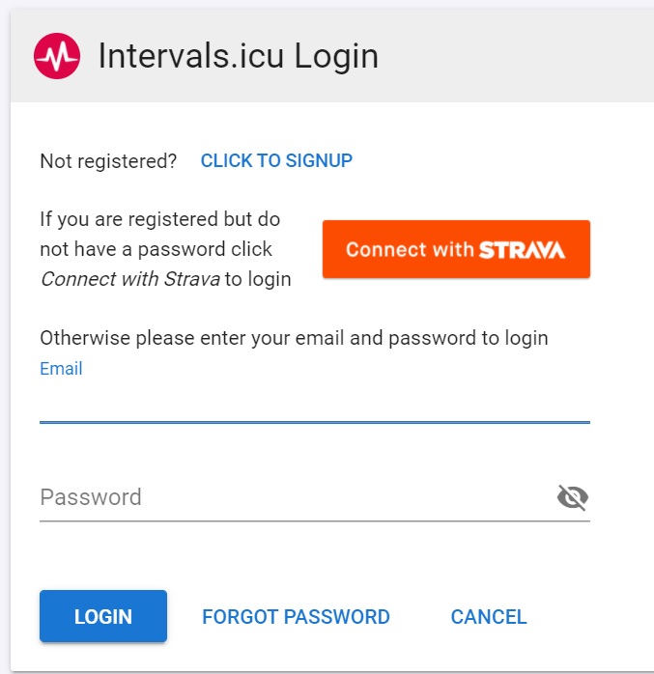Click the blue Email field label

tap(61, 369)
